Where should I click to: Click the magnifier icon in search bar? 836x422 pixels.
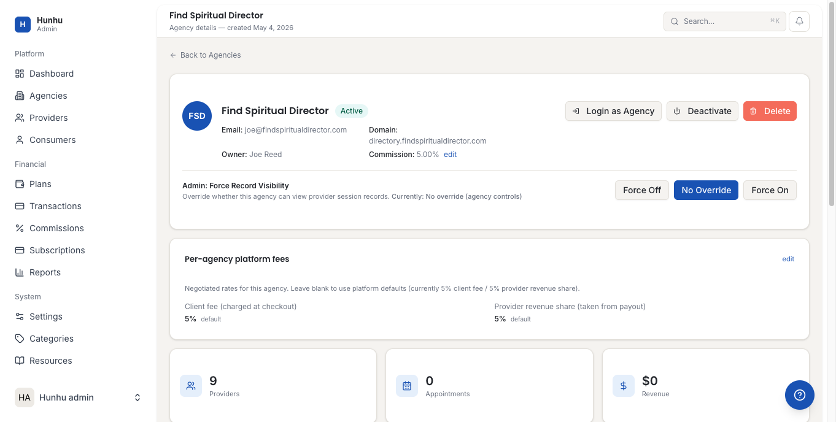pos(675,21)
